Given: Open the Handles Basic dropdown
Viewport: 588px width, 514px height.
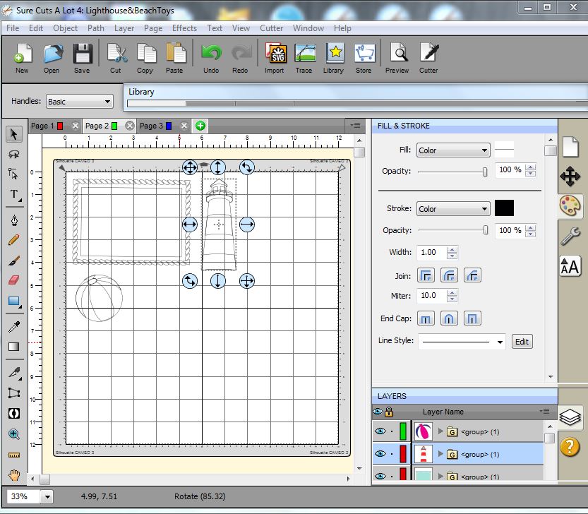Looking at the screenshot, I should [x=79, y=102].
